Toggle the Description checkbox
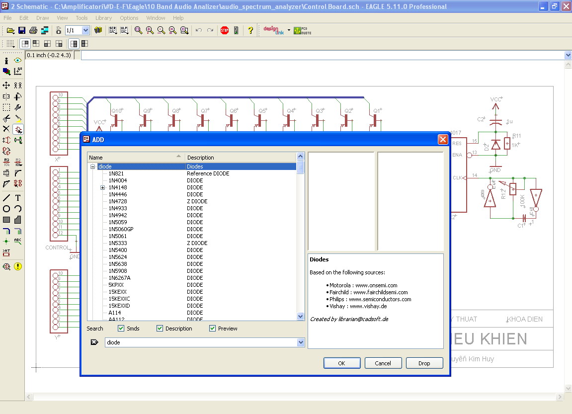The height and width of the screenshot is (414, 572). [160, 329]
